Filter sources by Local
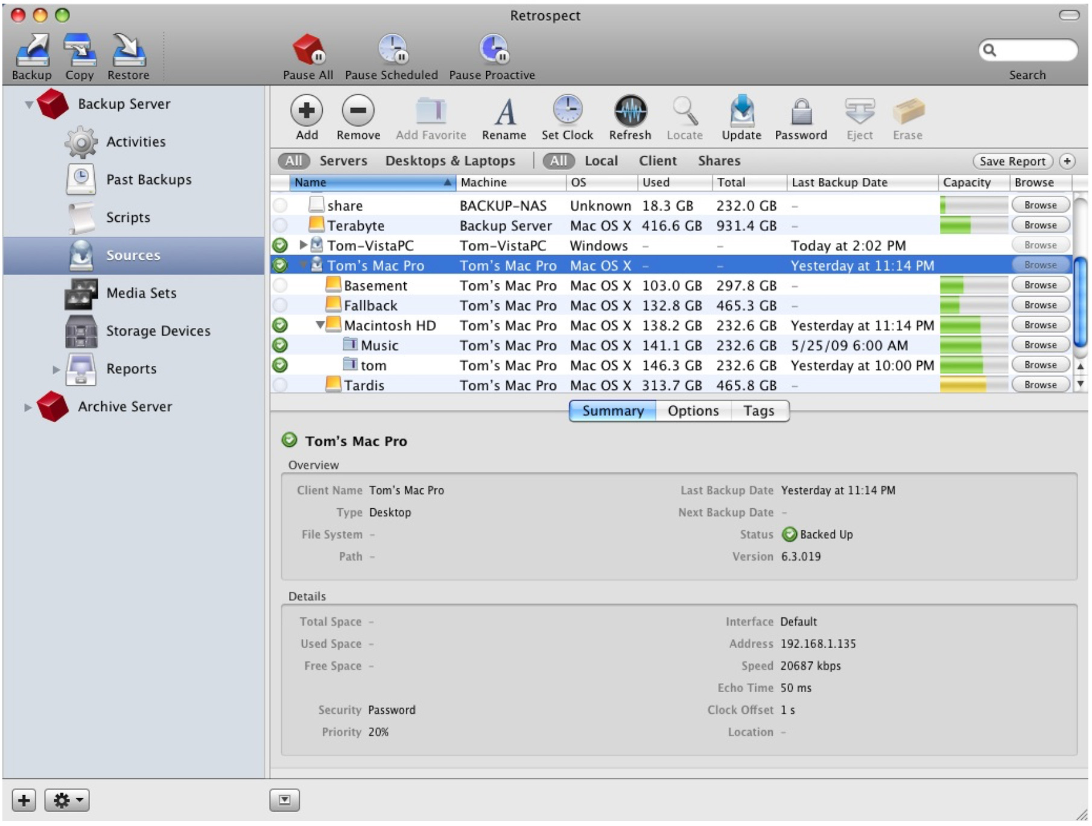1092x826 pixels. click(x=601, y=161)
